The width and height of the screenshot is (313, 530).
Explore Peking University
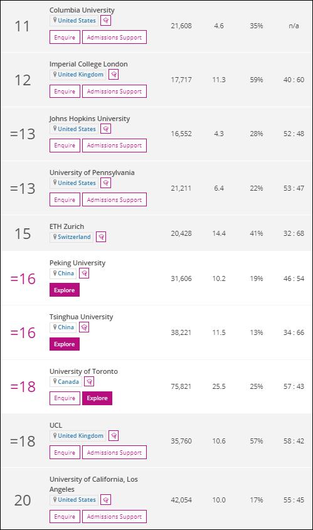(x=64, y=290)
